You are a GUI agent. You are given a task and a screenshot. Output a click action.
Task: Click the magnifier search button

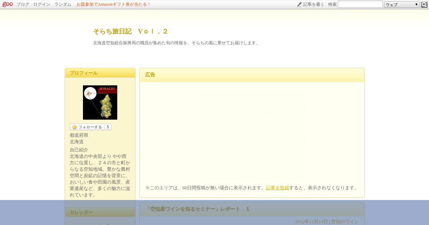pos(424,5)
